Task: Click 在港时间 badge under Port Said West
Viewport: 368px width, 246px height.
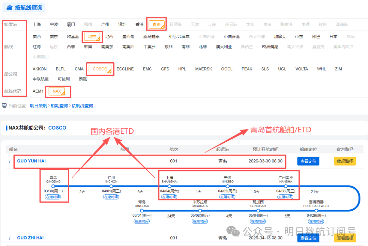Action: [x=316, y=221]
